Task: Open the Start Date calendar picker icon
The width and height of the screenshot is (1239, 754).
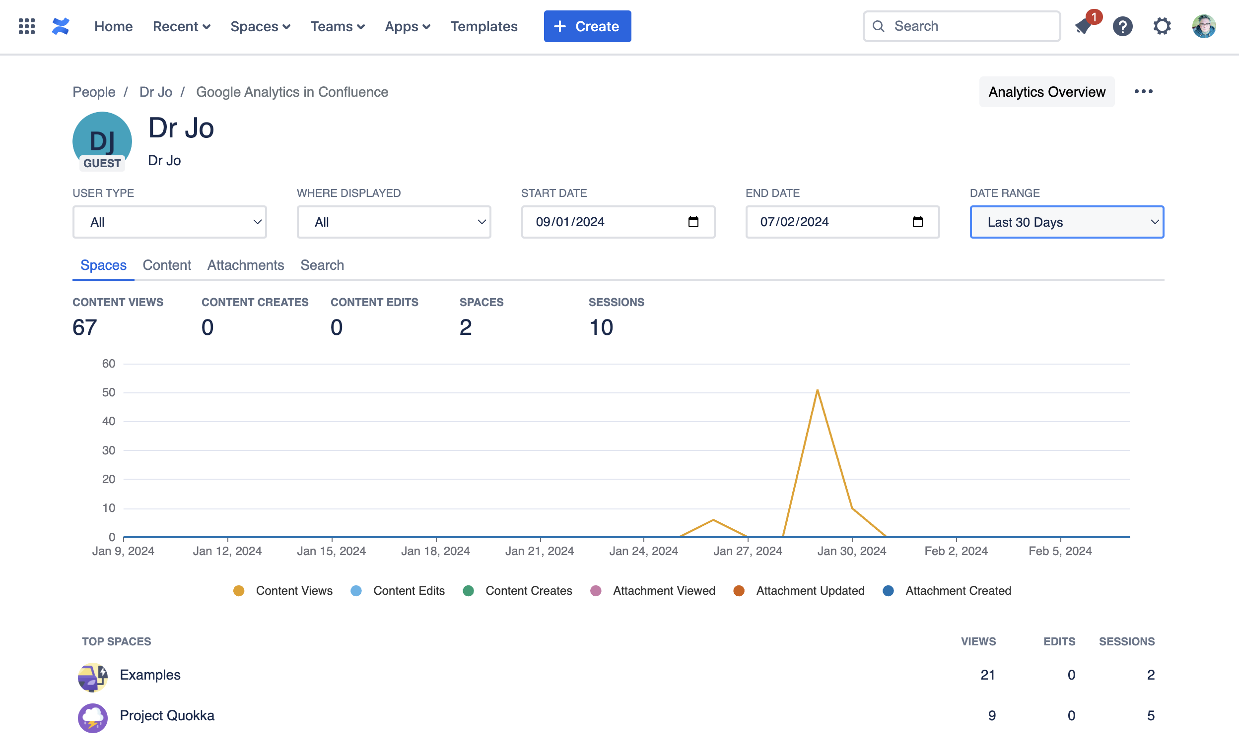Action: [x=693, y=222]
